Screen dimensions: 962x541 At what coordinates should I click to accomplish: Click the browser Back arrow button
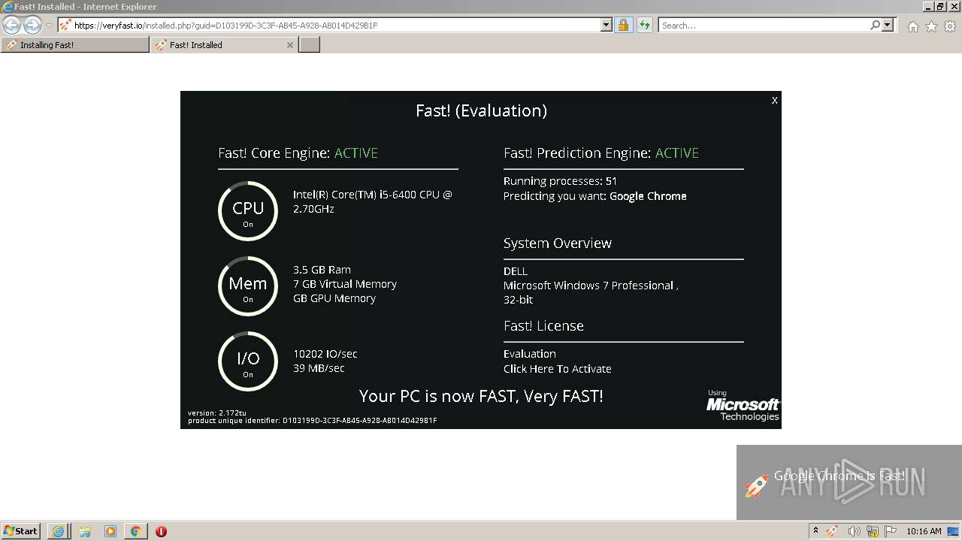click(12, 25)
